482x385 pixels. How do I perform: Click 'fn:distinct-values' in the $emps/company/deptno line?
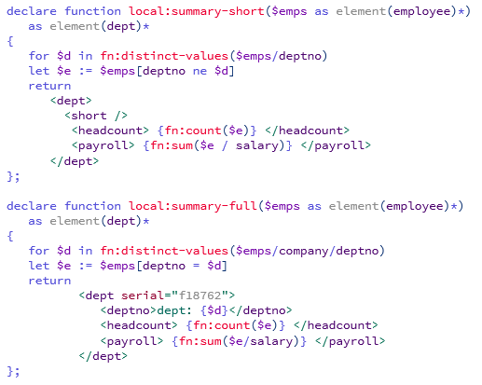164,251
